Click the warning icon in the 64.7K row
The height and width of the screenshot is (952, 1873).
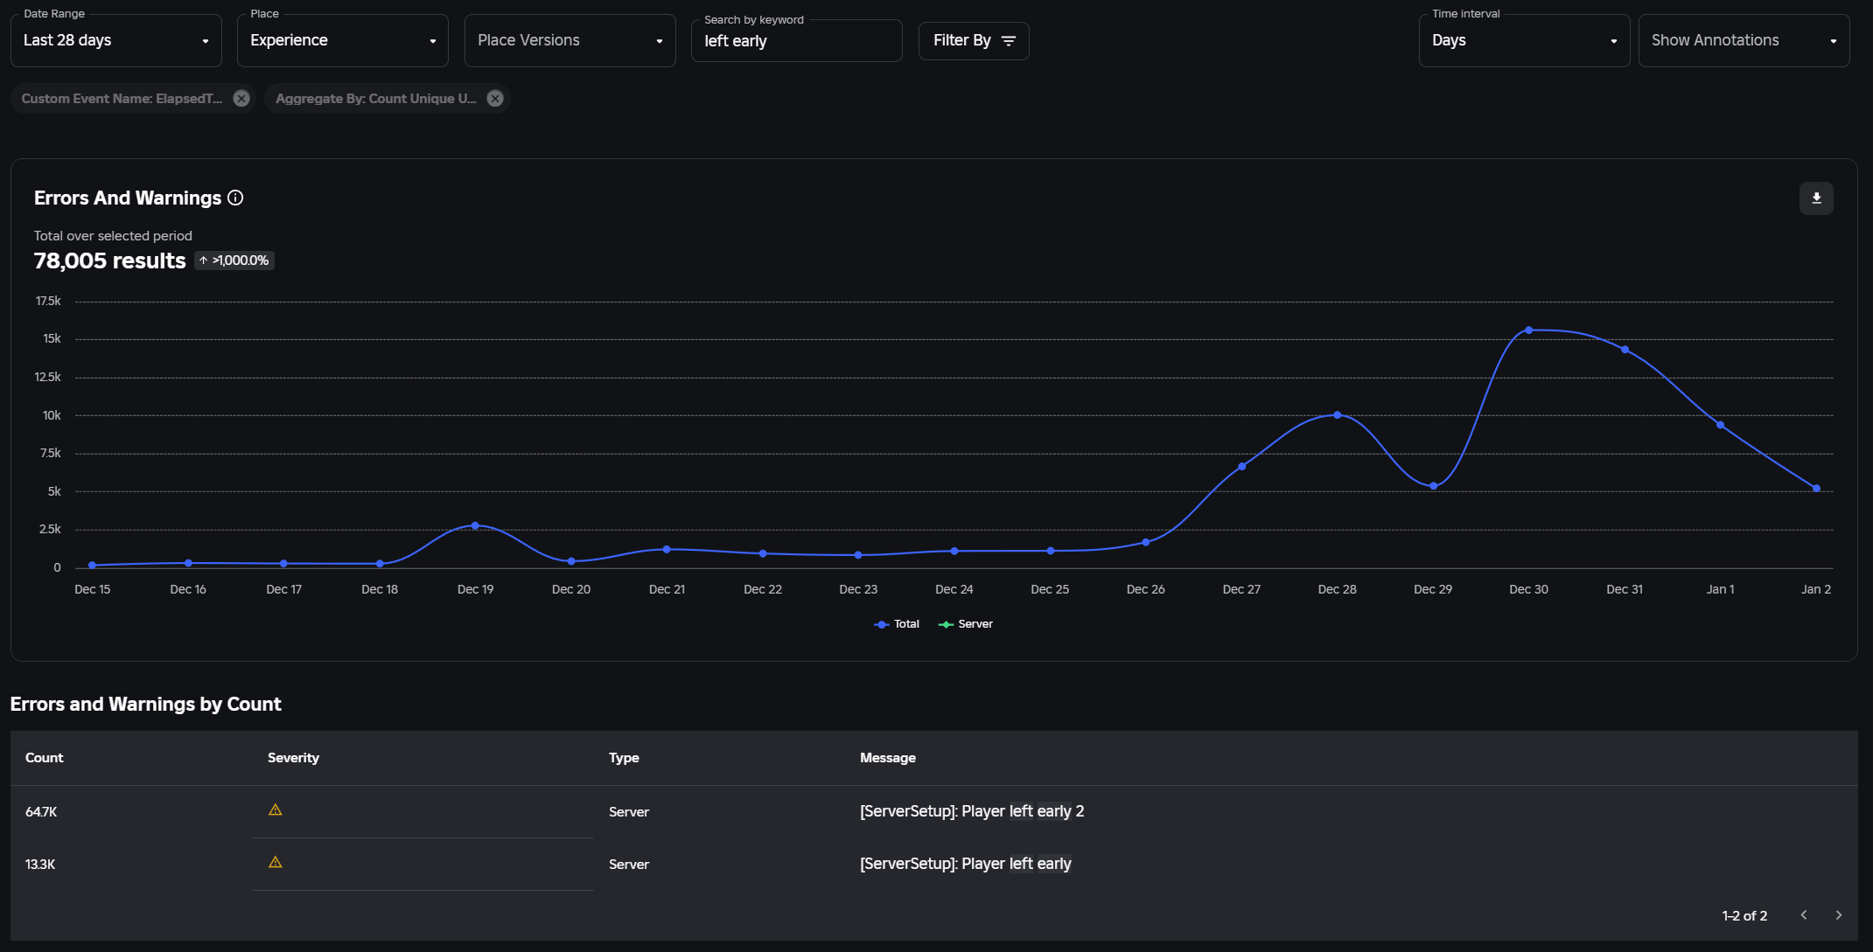(276, 810)
